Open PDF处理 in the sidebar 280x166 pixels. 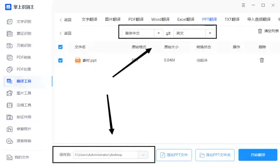[19, 69]
